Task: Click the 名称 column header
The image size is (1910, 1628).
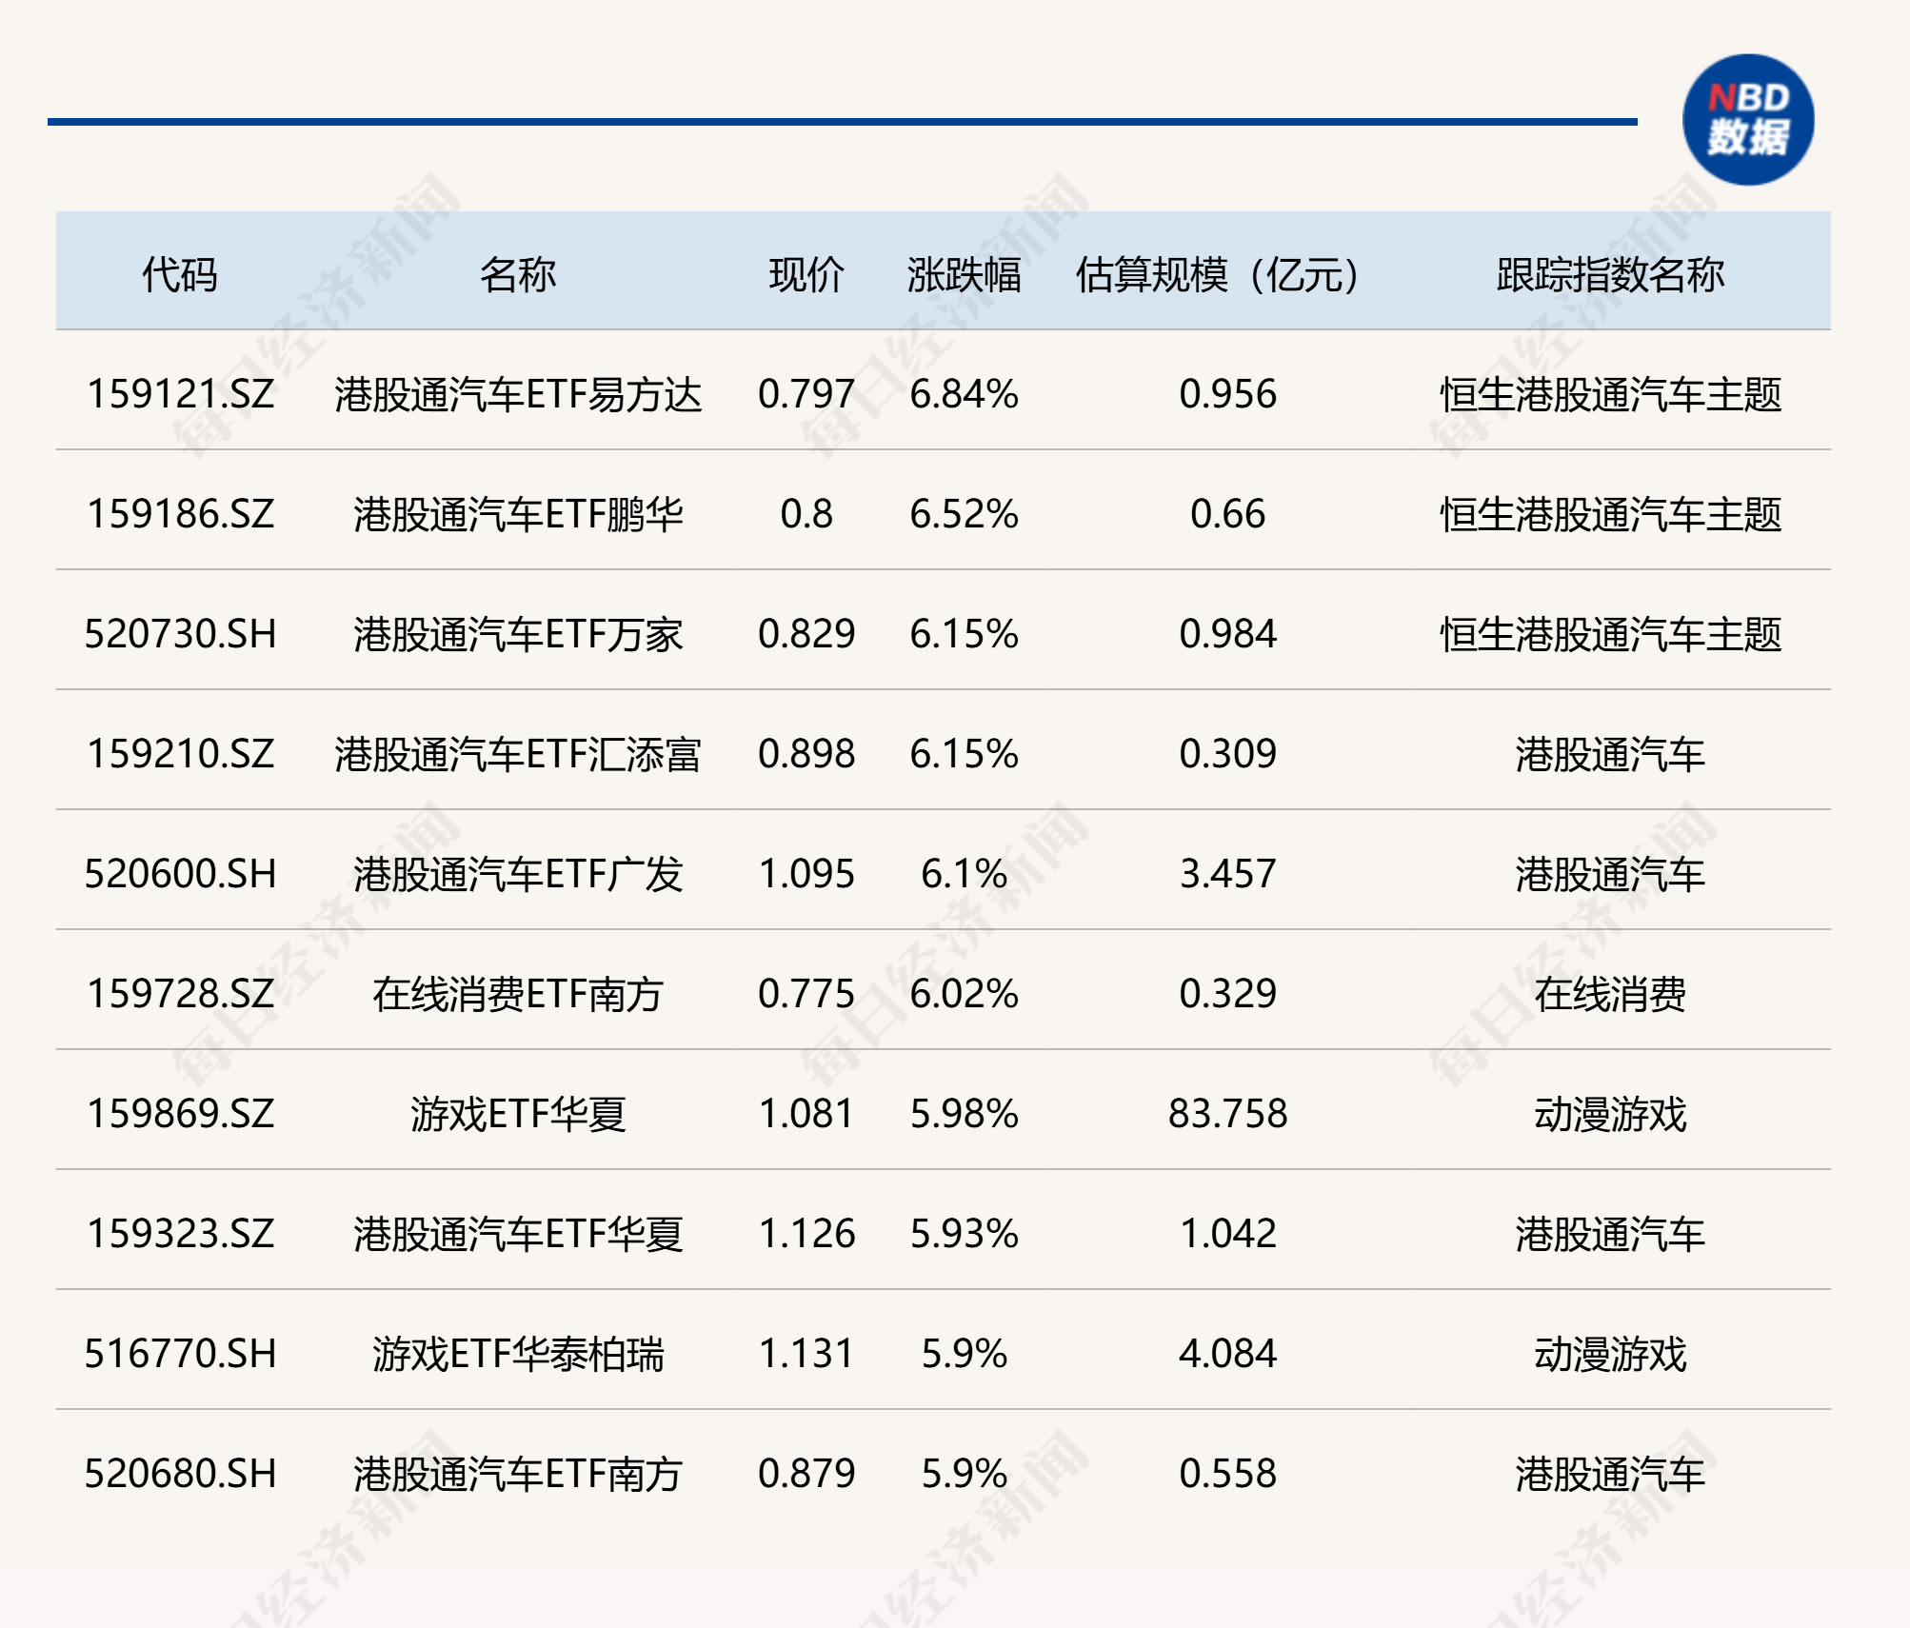Action: [x=518, y=275]
